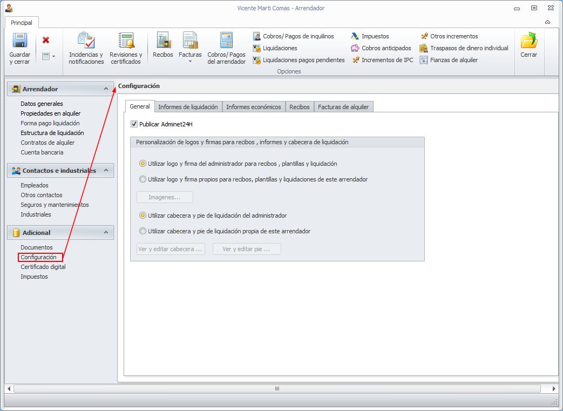Open Traspasos de dinero individual
Image resolution: width=563 pixels, height=411 pixels.
coord(464,48)
